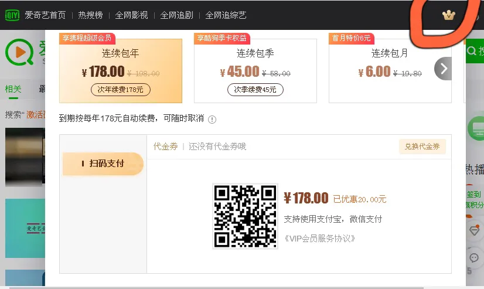Viewport: 484px width, 289px height.
Task: Open 全网追综艺 menu item
Action: tap(226, 15)
